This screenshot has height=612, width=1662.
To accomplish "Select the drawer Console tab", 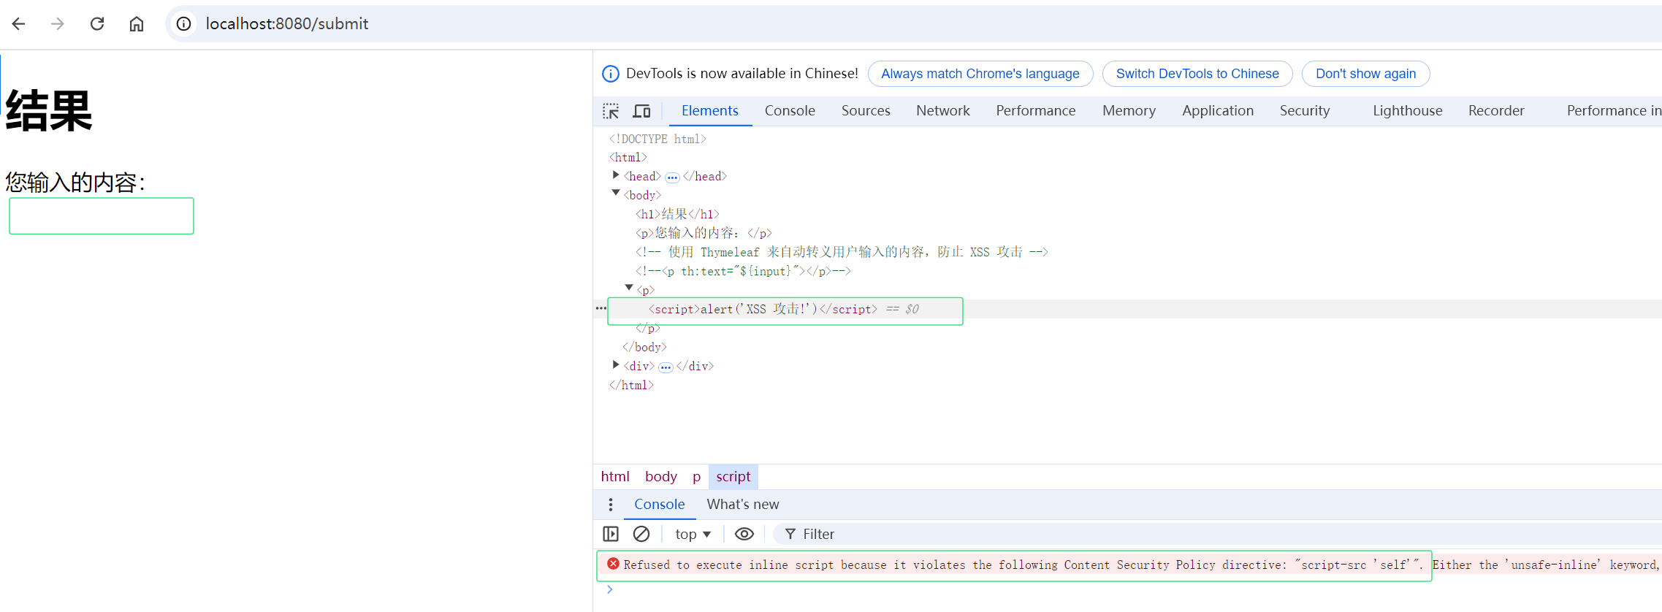I will pos(659,505).
